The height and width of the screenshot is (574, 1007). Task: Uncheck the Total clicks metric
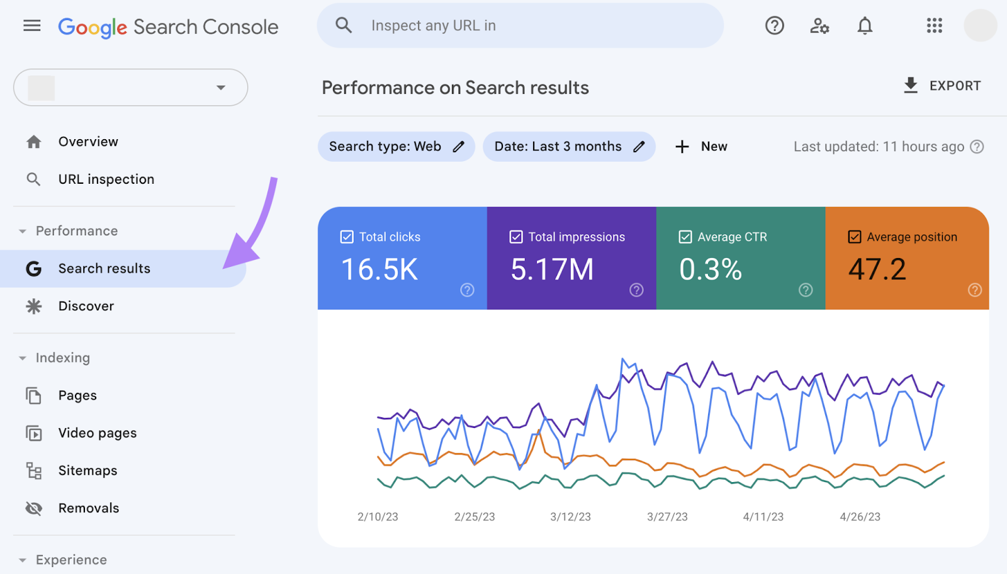(347, 237)
